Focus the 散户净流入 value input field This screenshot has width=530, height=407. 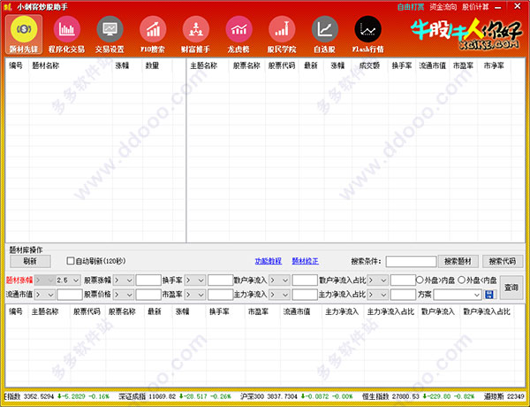pos(305,280)
